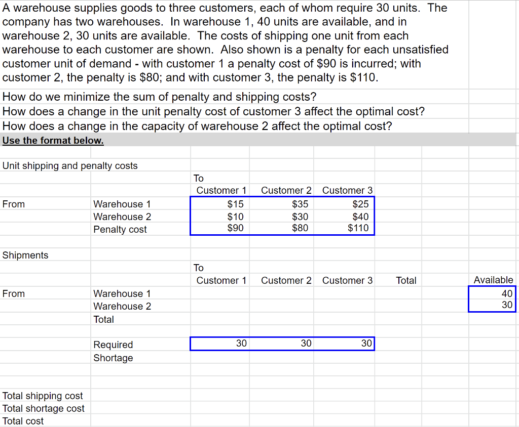Screen dimensions: 519x427
Task: Click the Warehouse 1 row label
Action: tap(122, 204)
